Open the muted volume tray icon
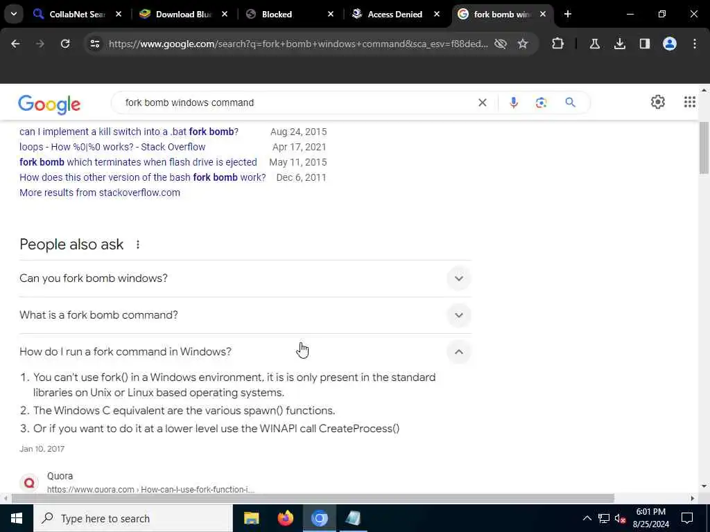The height and width of the screenshot is (532, 710). tap(621, 518)
